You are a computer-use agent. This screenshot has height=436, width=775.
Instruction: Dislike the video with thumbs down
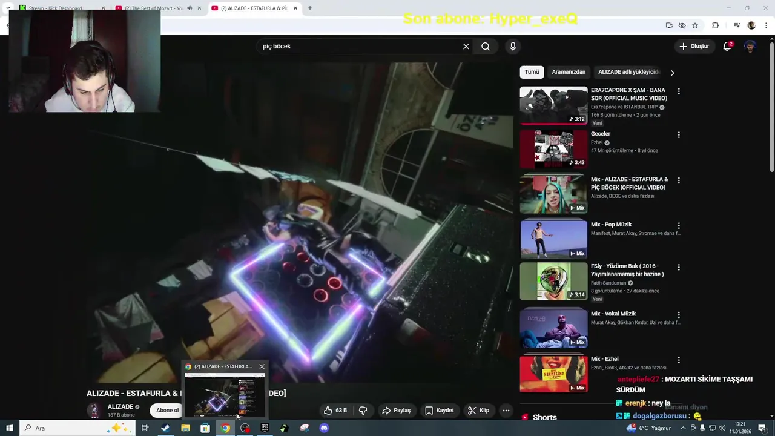click(x=363, y=411)
